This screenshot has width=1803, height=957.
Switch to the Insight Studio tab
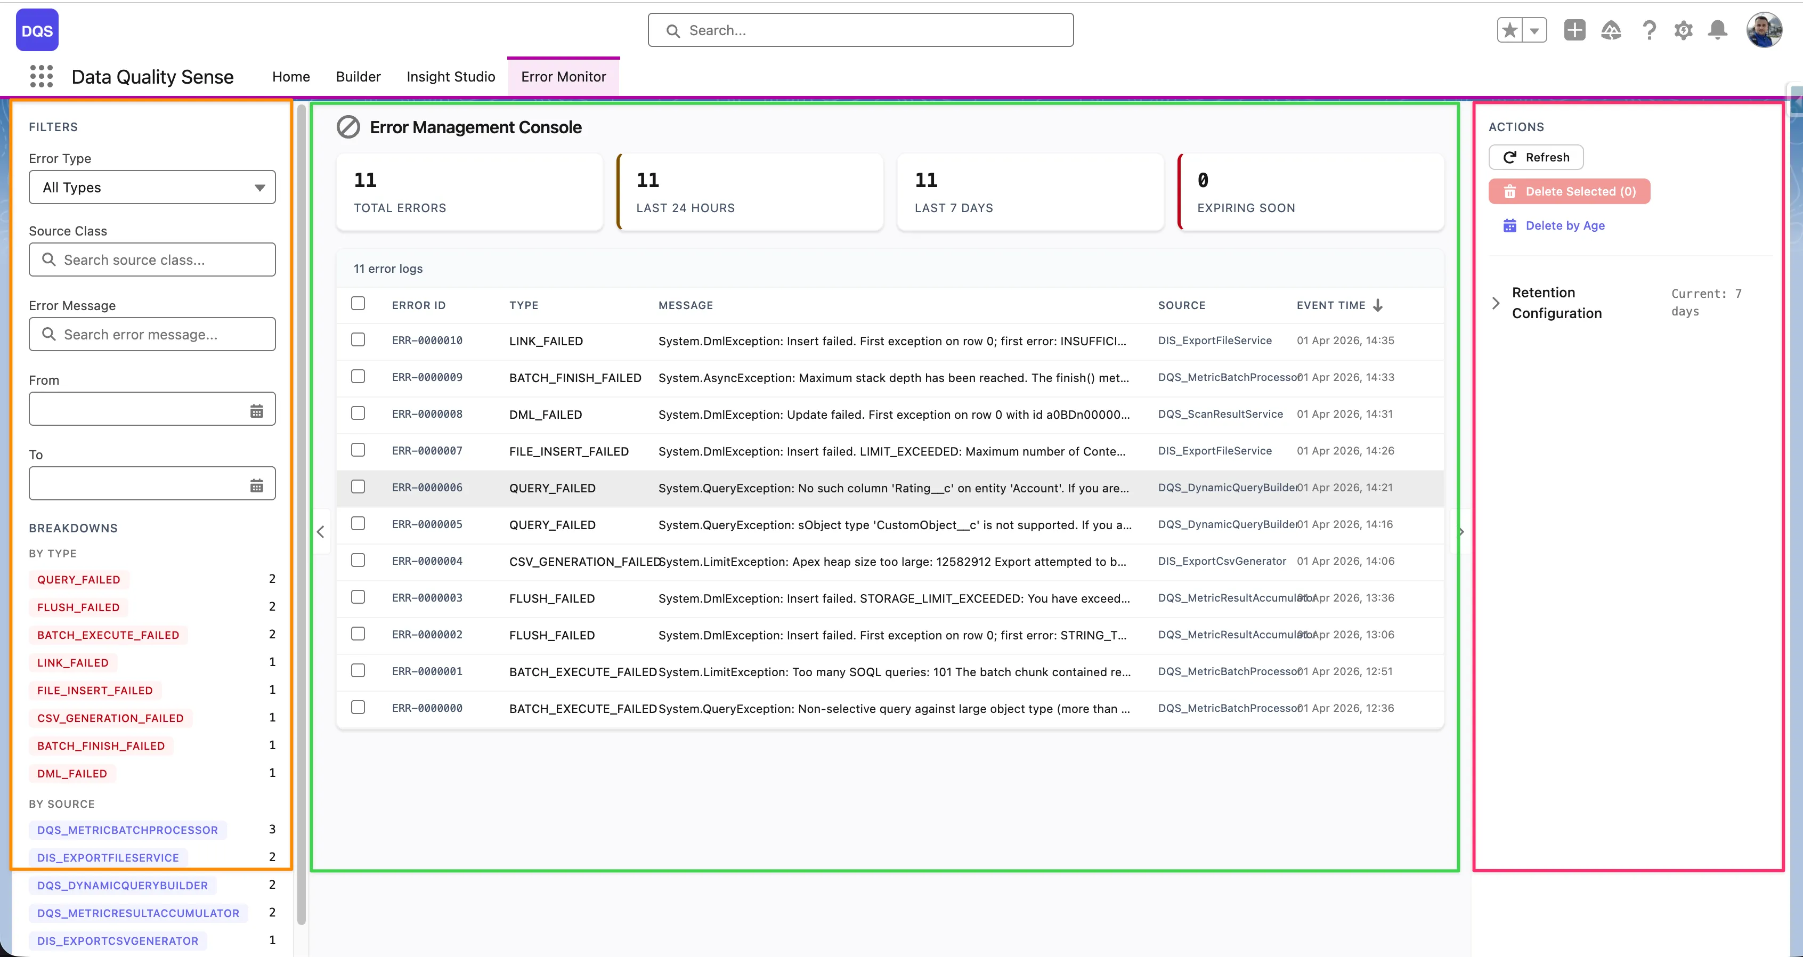451,77
